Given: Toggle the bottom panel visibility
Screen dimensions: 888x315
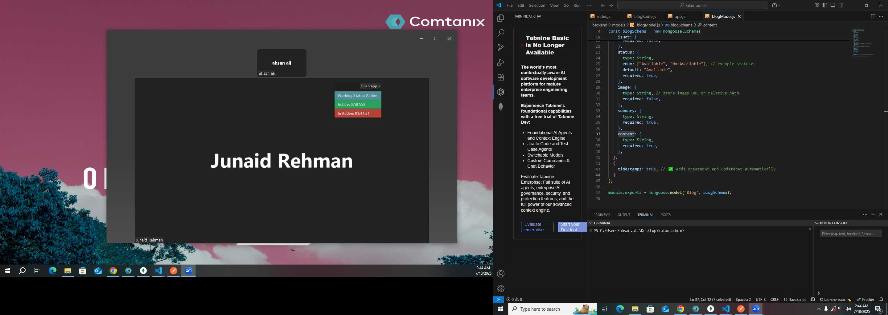Looking at the screenshot, I should (833, 6).
